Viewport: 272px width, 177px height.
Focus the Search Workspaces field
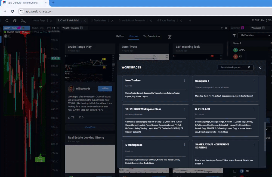pyautogui.click(x=236, y=67)
